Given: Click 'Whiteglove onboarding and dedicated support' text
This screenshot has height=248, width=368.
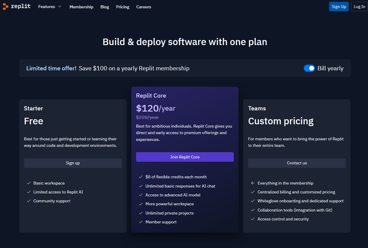Looking at the screenshot, I should (301, 201).
